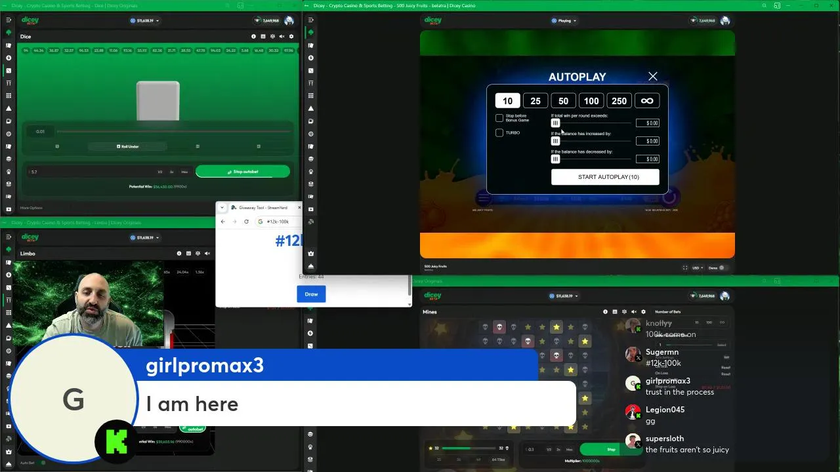Viewport: 840px width, 472px height.
Task: Open USD currency dropdown under slot game
Action: point(696,268)
